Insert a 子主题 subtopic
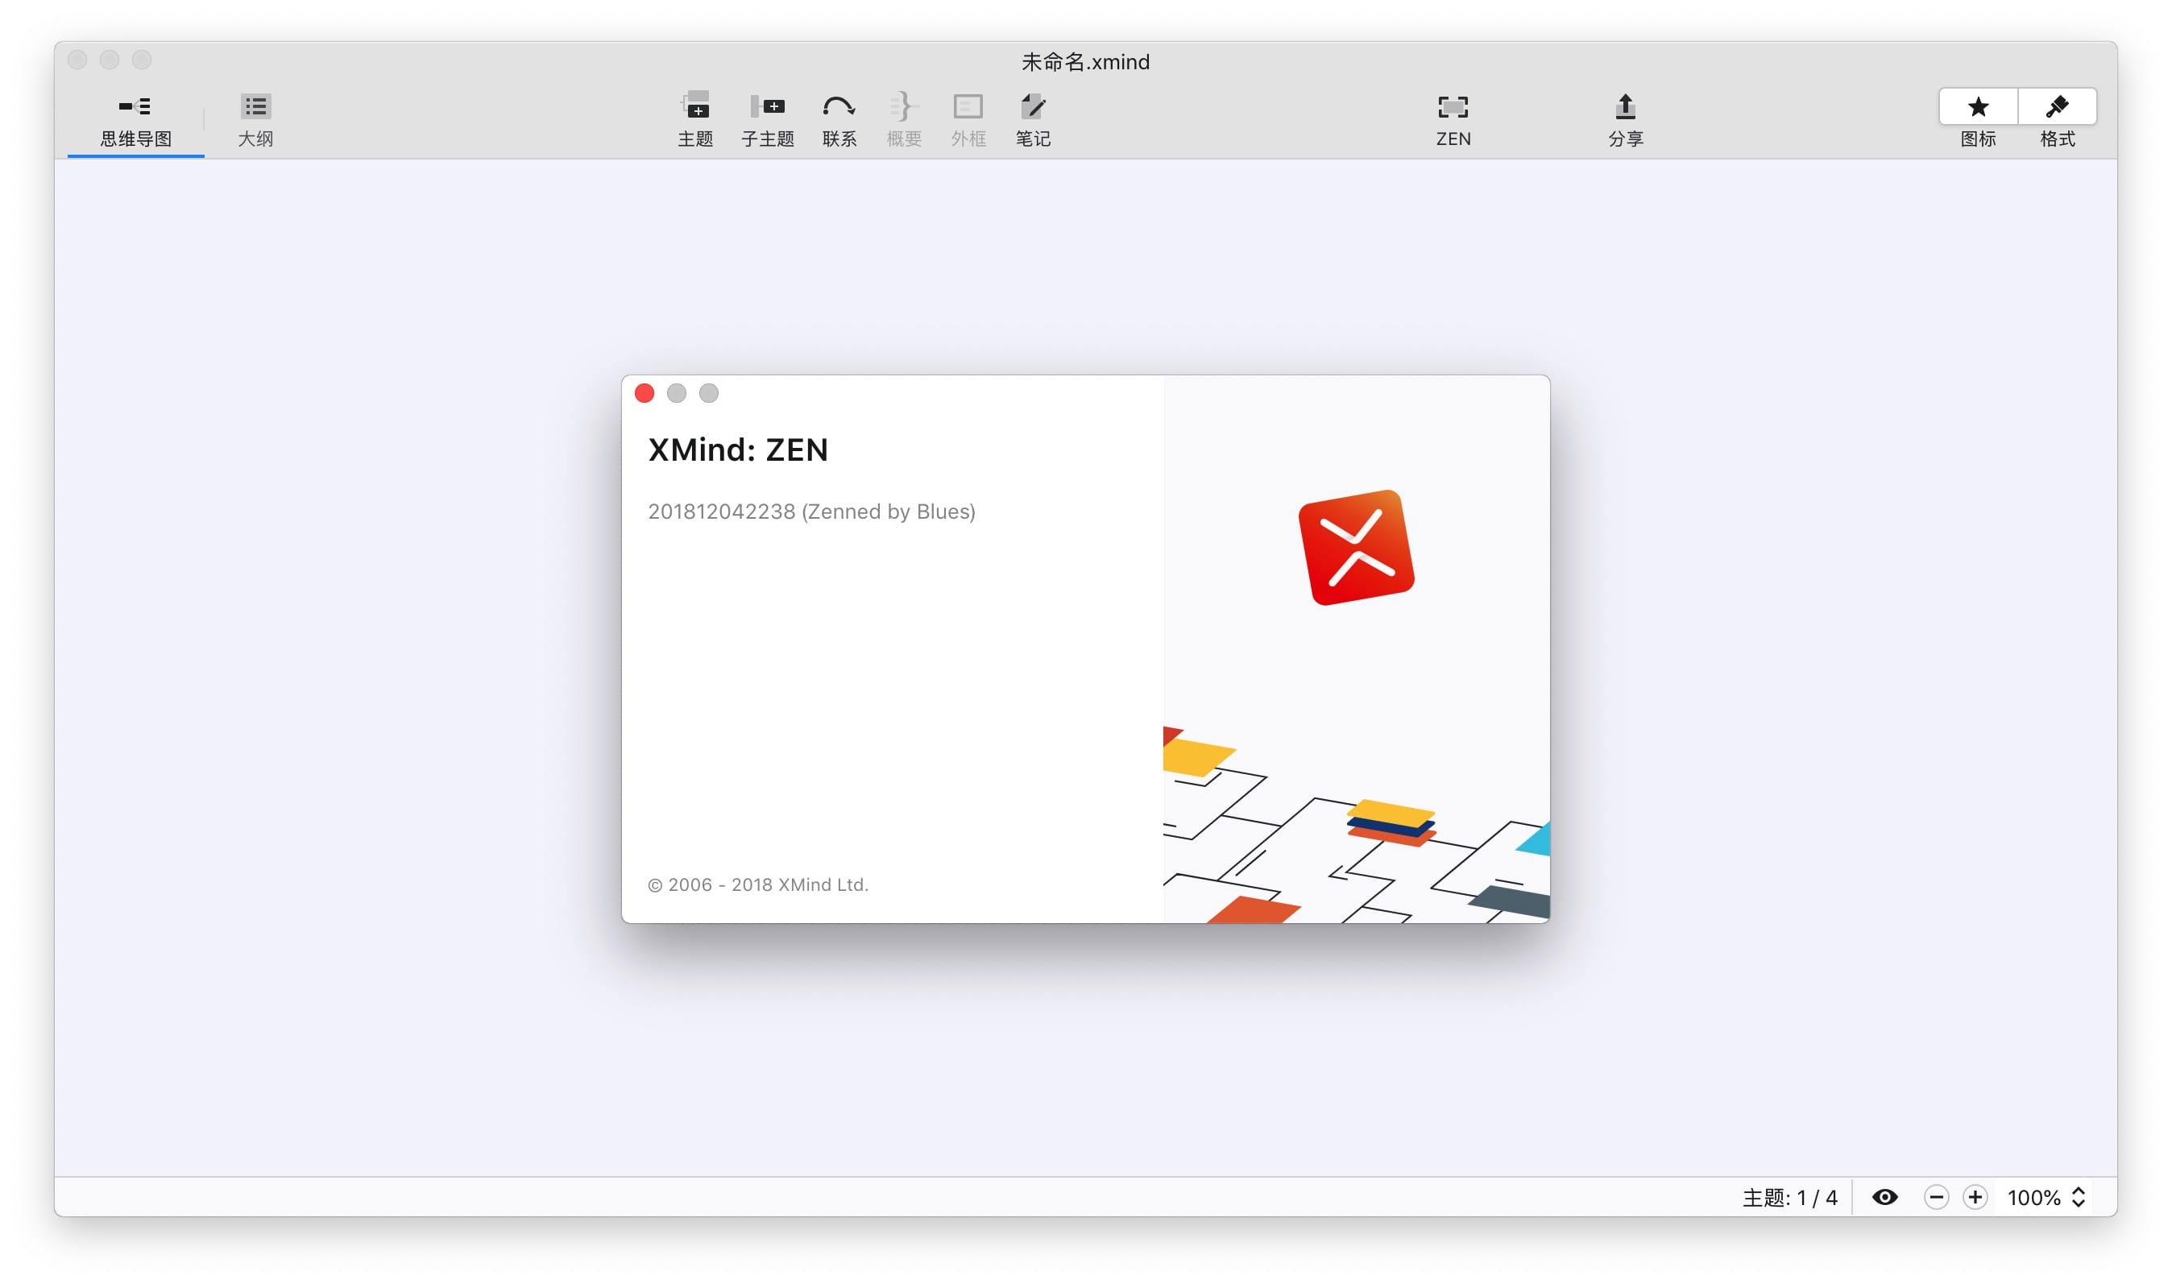 768,120
